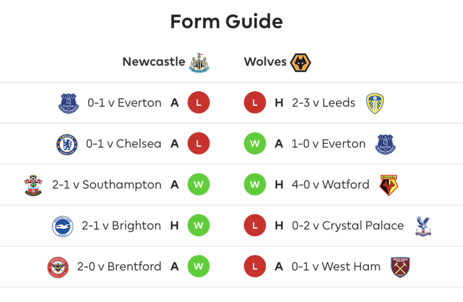Click green W badge for Brentford match
Screen dimensions: 463x302
pos(199,266)
